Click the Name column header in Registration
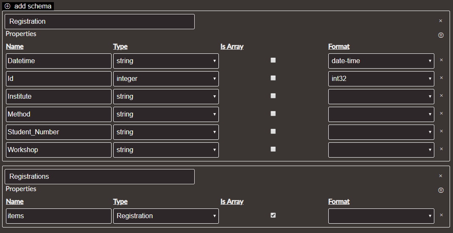453x233 pixels. (15, 47)
